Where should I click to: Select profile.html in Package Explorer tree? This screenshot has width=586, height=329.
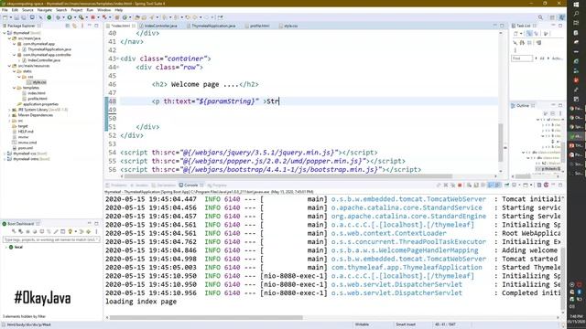click(38, 99)
